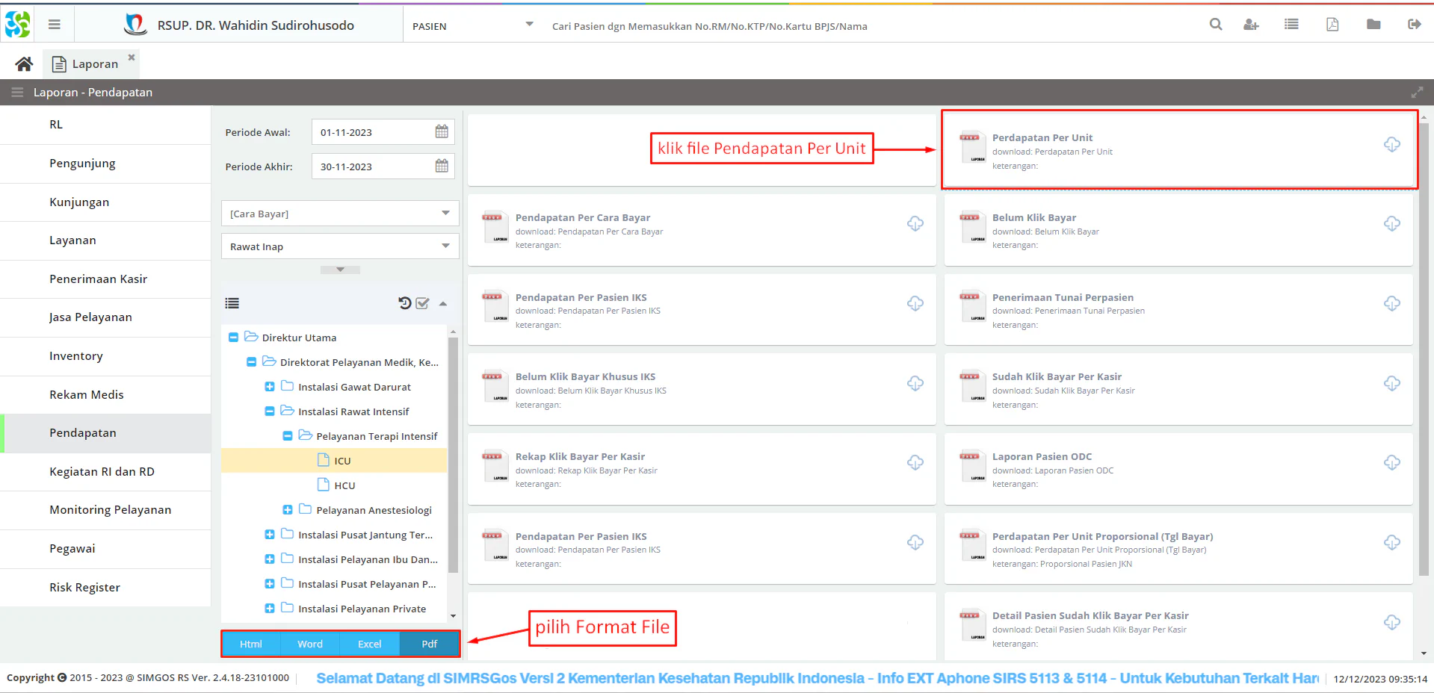The height and width of the screenshot is (693, 1434).
Task: Download Laporan Pasien ODC cloud icon
Action: click(1391, 463)
